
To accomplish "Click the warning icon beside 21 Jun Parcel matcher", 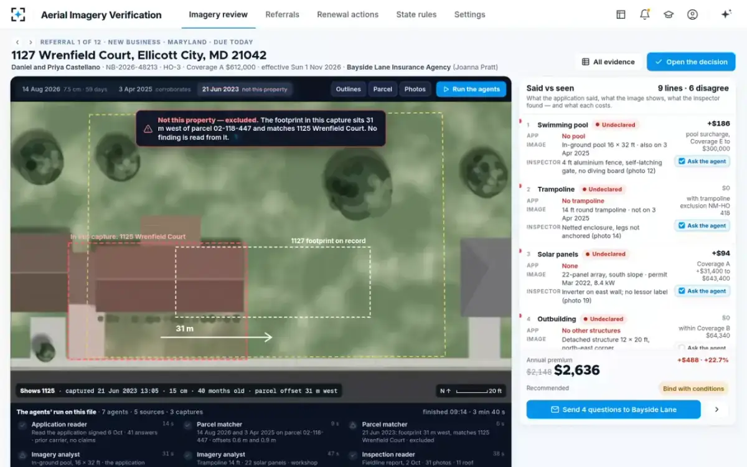I will [x=353, y=425].
